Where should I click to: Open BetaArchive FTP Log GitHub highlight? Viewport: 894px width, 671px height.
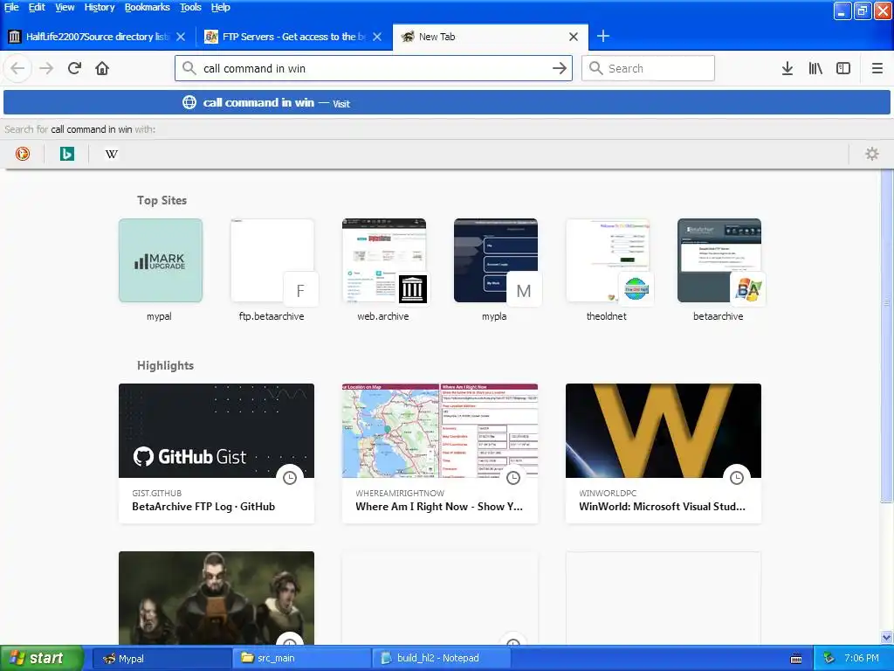[217, 453]
